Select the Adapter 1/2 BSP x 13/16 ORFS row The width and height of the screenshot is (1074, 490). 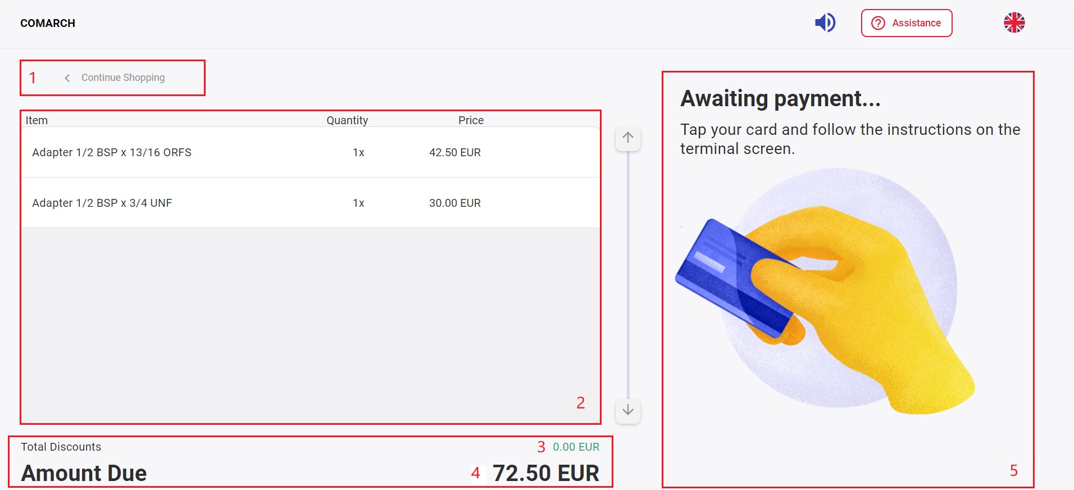[x=310, y=152]
